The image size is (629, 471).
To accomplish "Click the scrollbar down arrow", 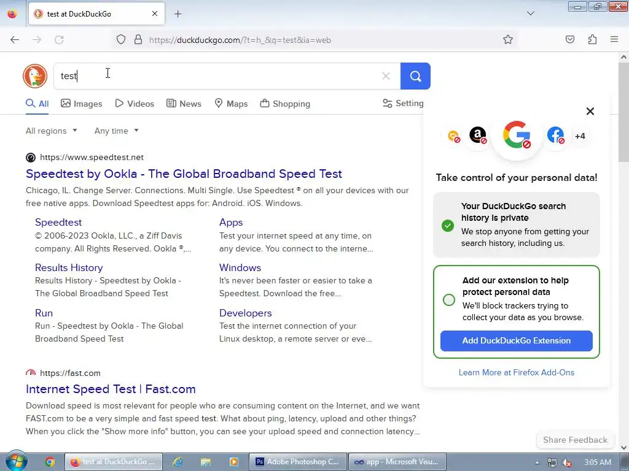I will pyautogui.click(x=623, y=447).
